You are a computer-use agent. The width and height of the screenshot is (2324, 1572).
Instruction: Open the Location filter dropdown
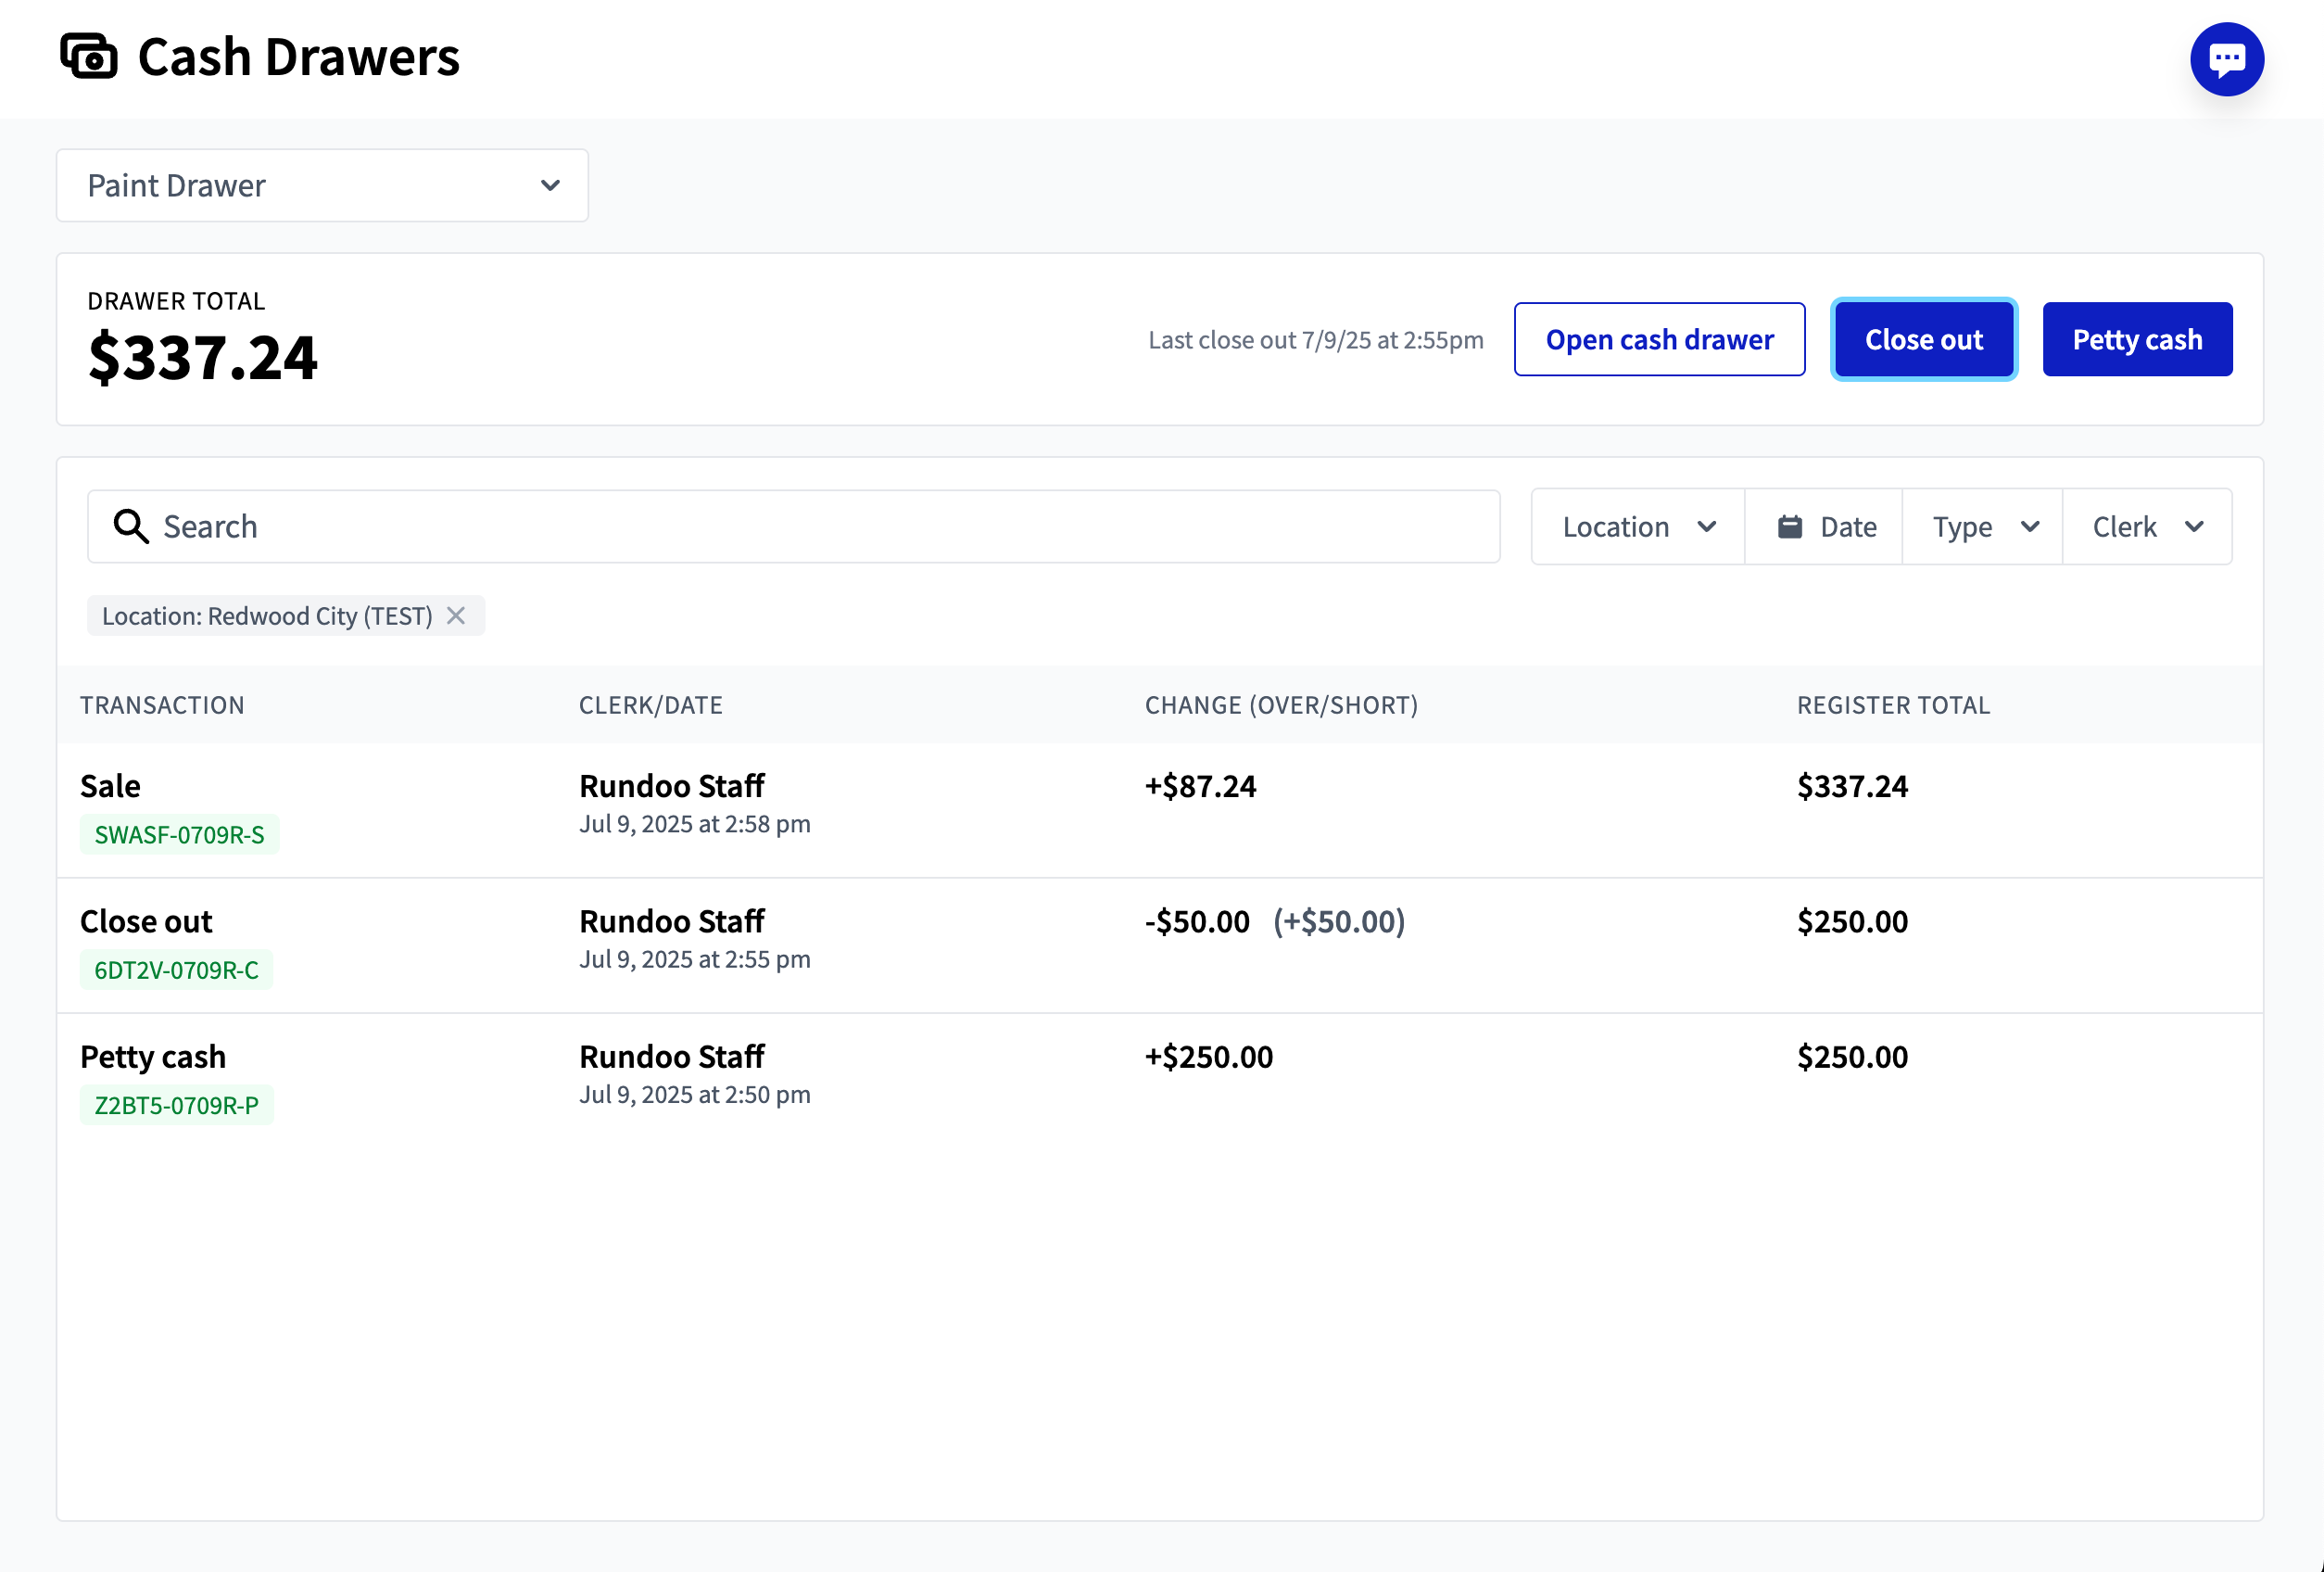[x=1638, y=527]
